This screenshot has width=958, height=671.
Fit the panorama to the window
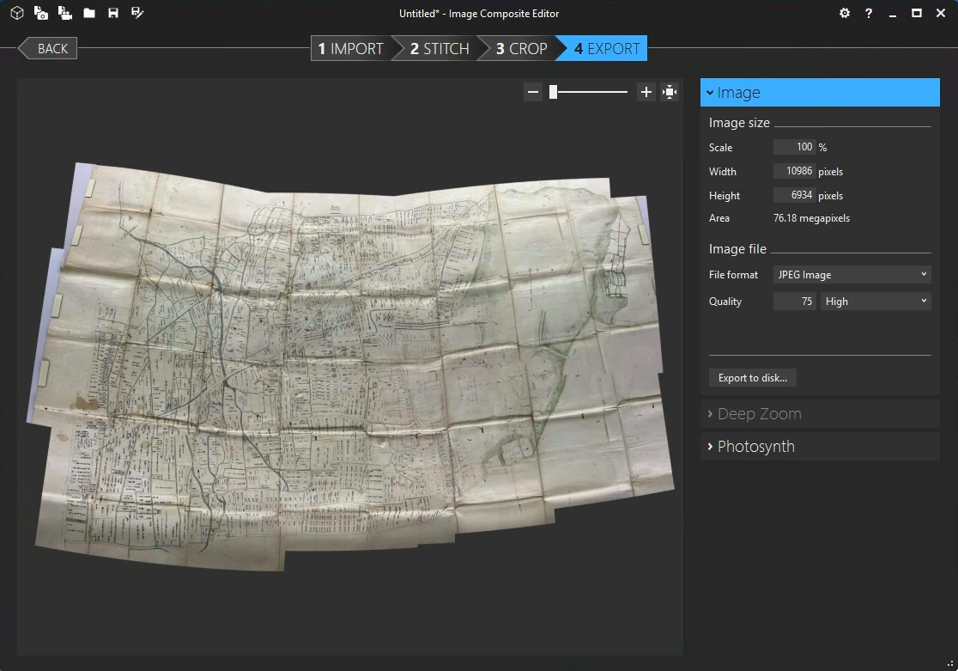670,92
